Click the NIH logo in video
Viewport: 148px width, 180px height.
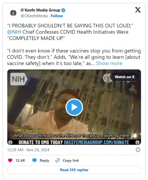20,79
